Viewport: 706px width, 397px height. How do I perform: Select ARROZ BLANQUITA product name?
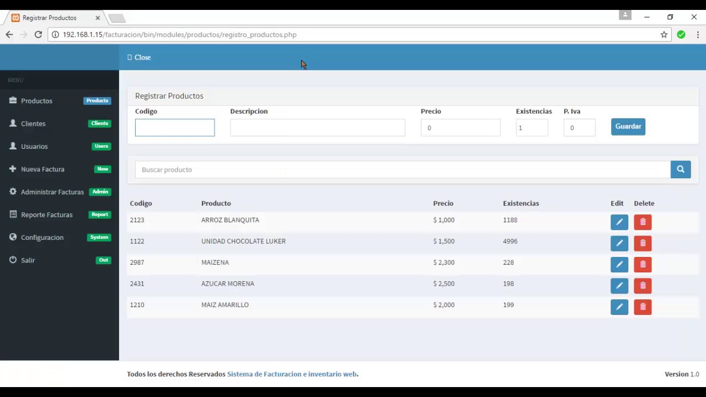click(230, 220)
